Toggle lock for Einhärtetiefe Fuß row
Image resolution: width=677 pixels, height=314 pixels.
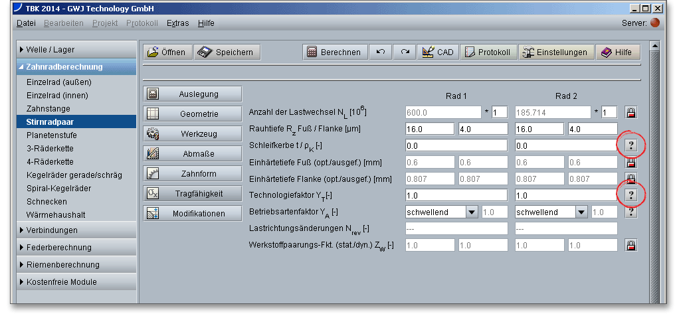tap(631, 162)
